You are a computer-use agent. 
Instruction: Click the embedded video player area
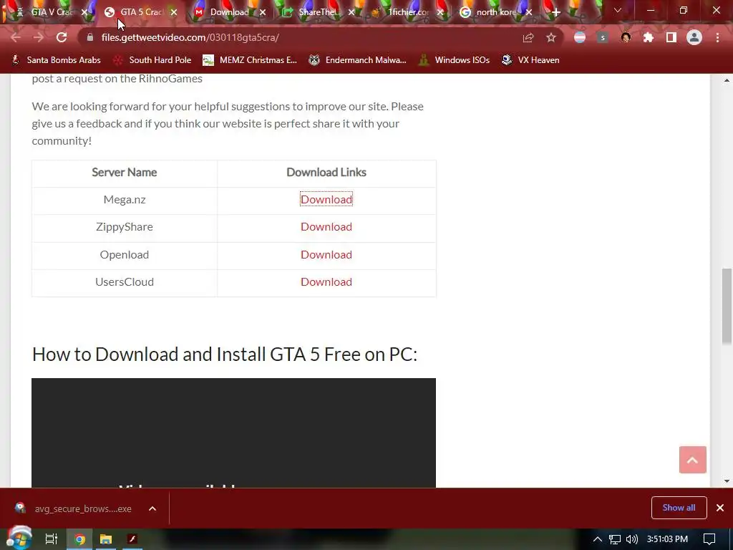pos(234,433)
